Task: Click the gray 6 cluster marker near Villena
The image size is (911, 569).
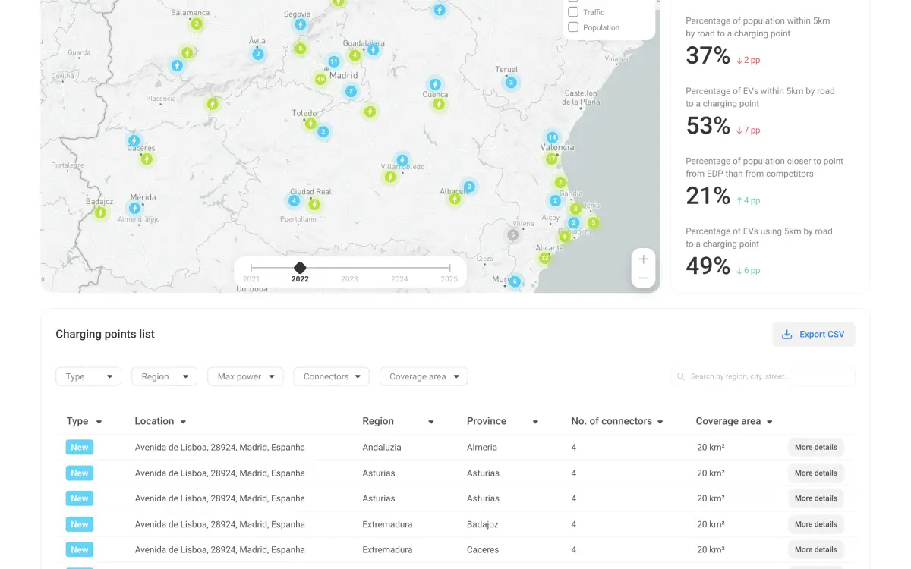Action: click(x=513, y=235)
